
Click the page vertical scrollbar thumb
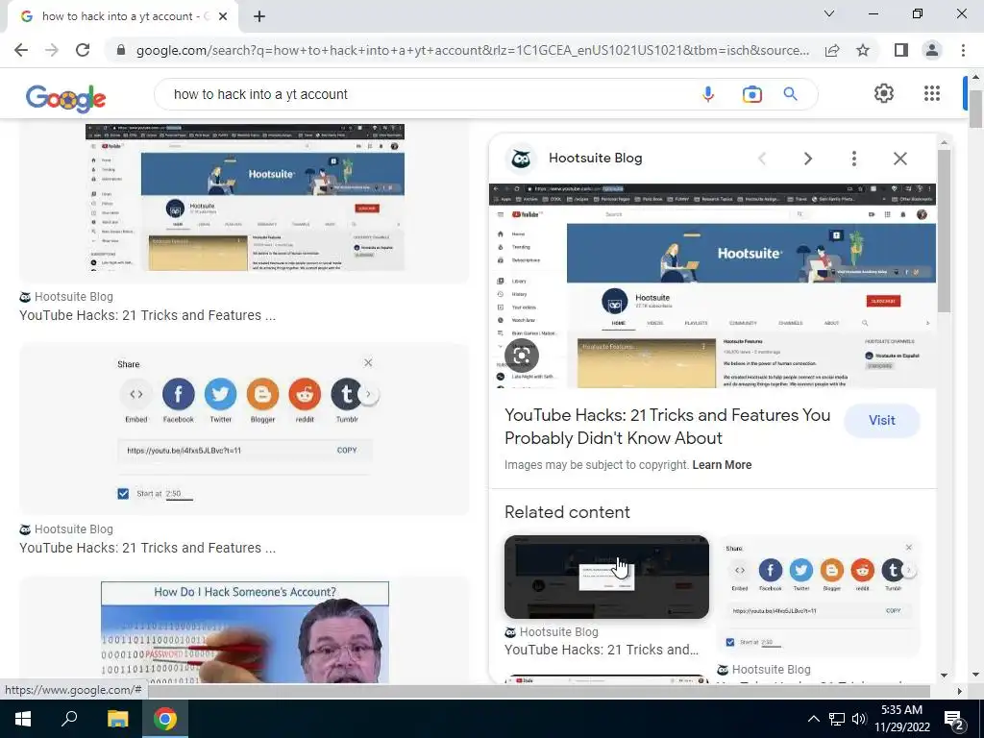(975, 108)
